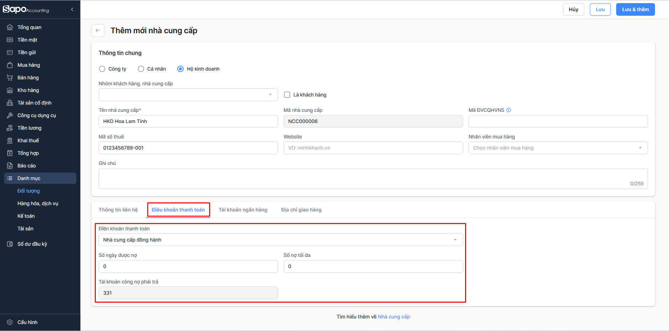
Task: Open the Nhân viên mua hàng dropdown
Action: 558,148
